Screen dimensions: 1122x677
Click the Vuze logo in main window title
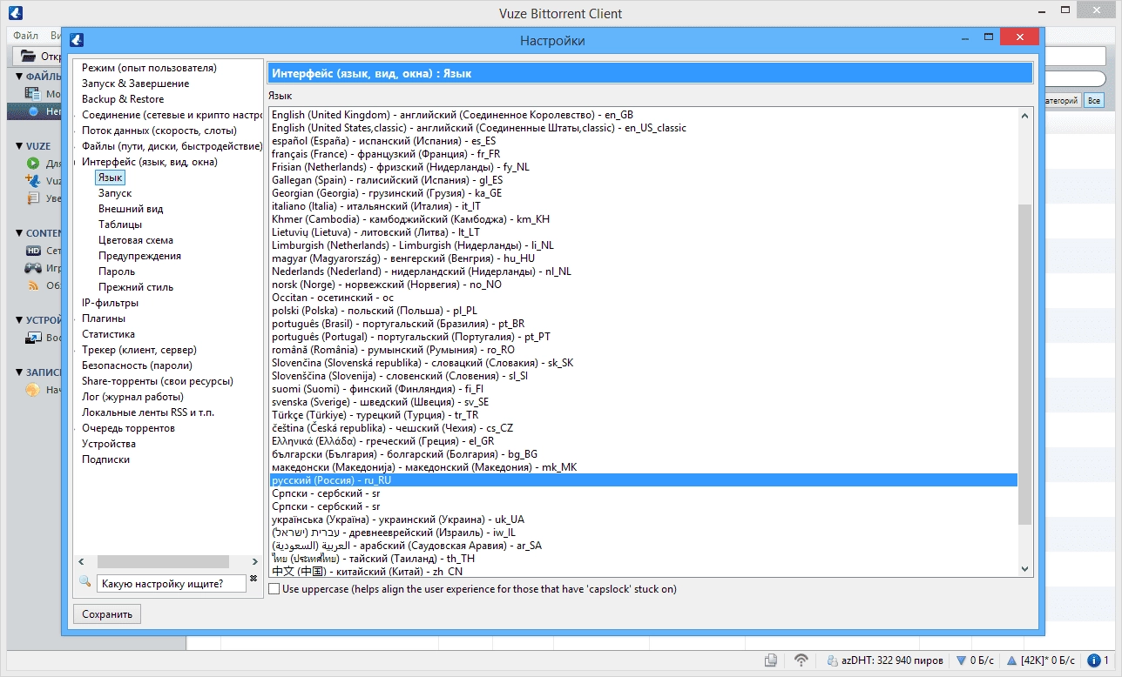(14, 13)
